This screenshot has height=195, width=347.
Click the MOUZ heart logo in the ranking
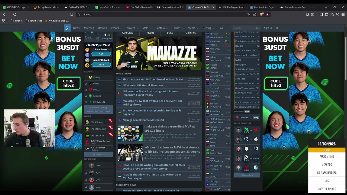(90, 90)
